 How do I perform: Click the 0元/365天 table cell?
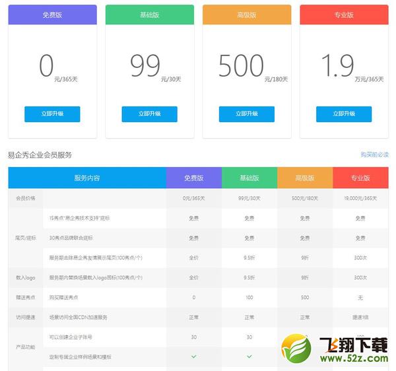193,198
